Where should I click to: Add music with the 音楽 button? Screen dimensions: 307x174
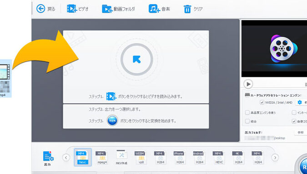coord(159,9)
